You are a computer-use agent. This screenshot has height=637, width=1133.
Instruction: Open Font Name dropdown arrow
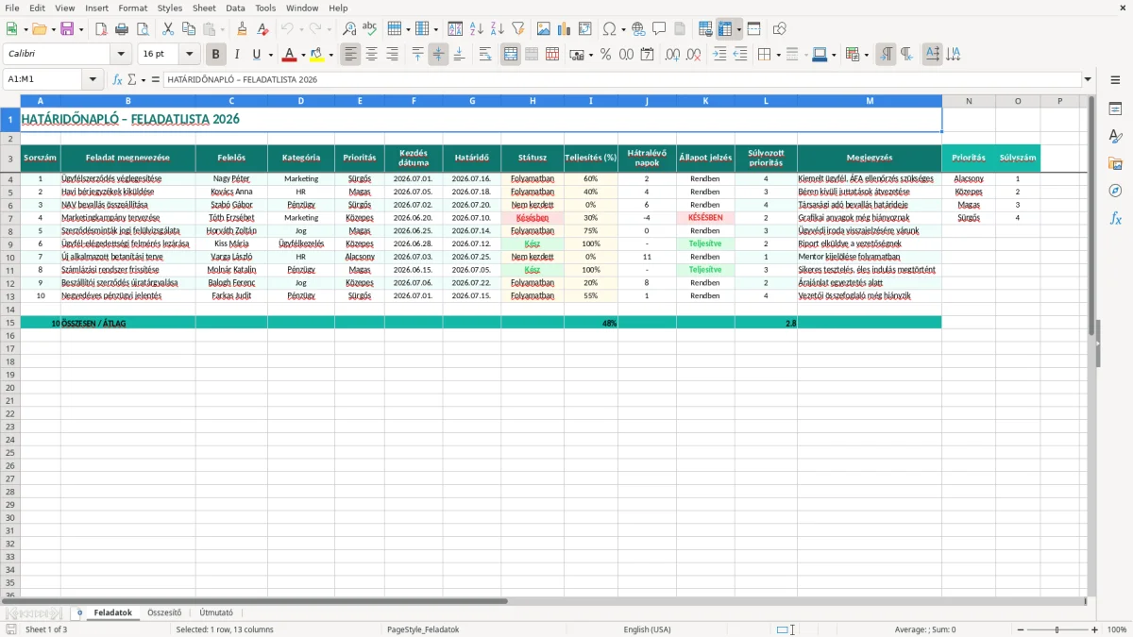coord(122,55)
